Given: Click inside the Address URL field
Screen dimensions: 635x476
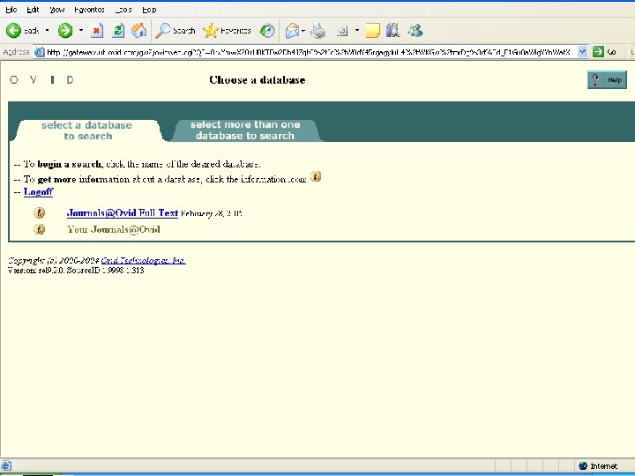Looking at the screenshot, I should [x=309, y=52].
